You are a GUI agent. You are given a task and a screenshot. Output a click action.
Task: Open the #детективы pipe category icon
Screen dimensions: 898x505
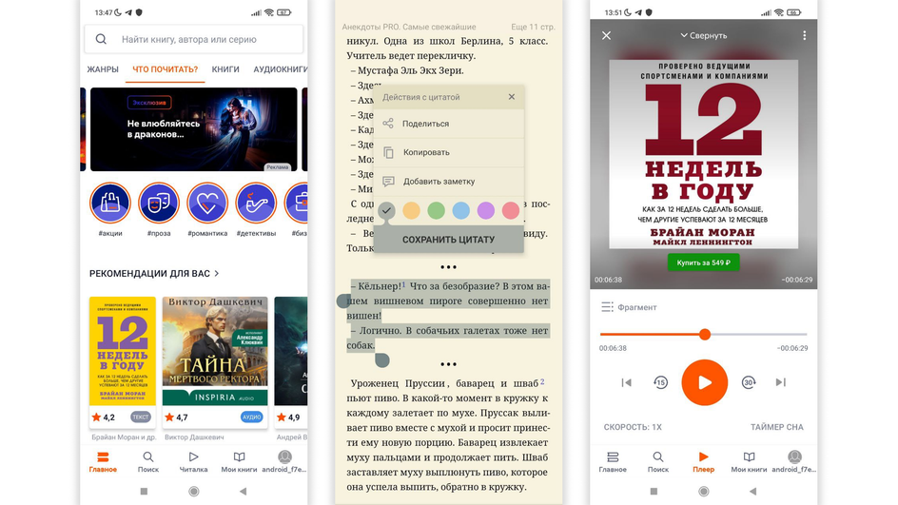coord(256,203)
